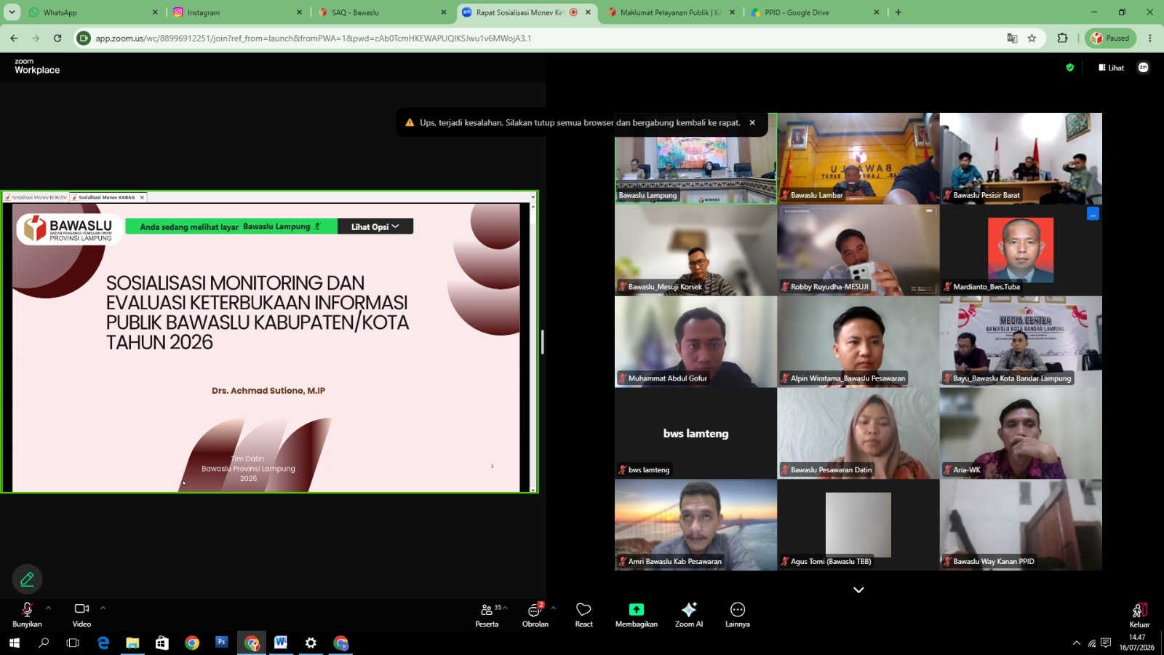Screen dimensions: 1164x655
Task: Click the Paused profile button
Action: (1111, 39)
